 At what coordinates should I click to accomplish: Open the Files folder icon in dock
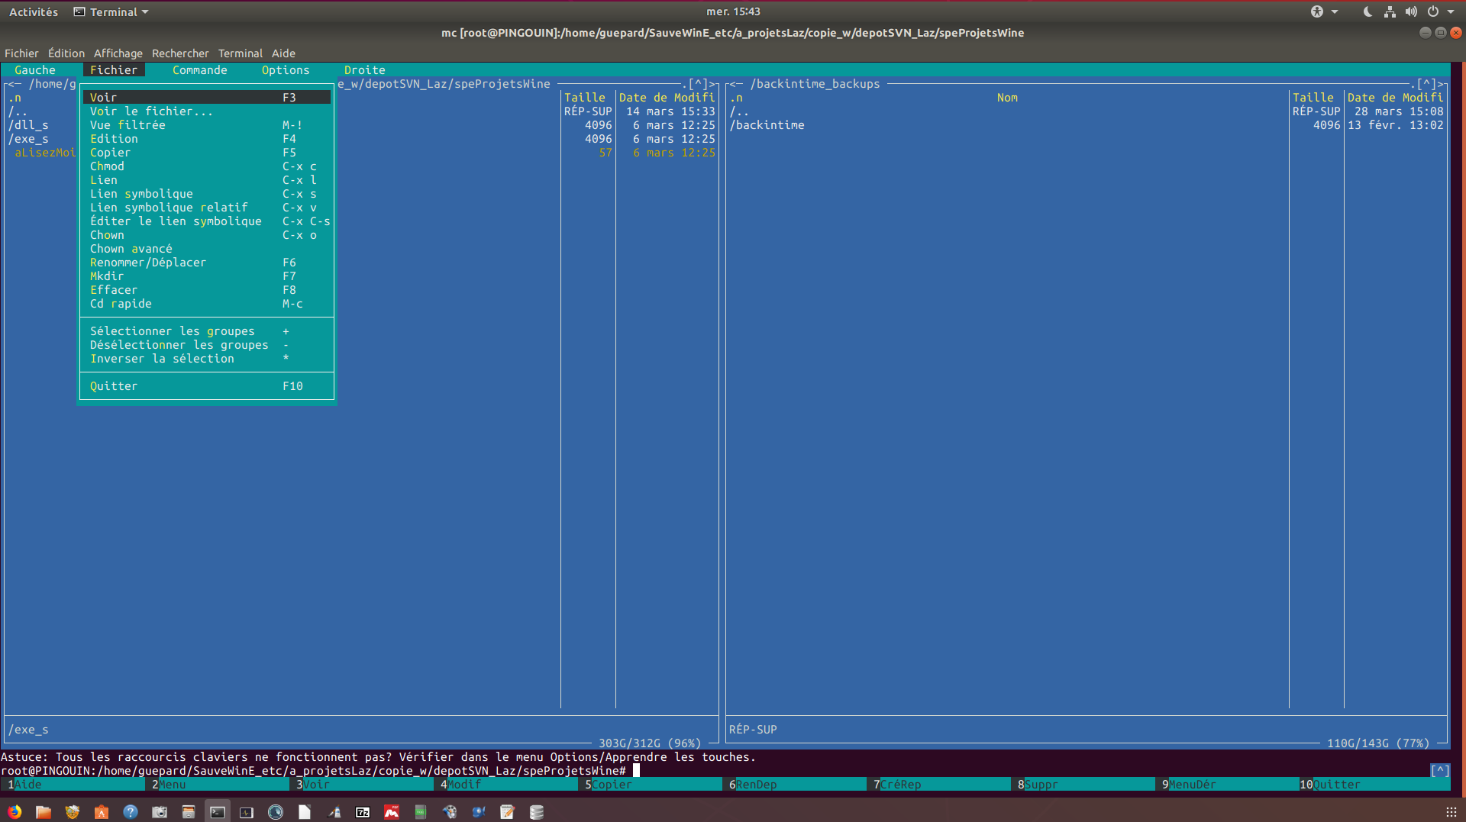point(44,812)
